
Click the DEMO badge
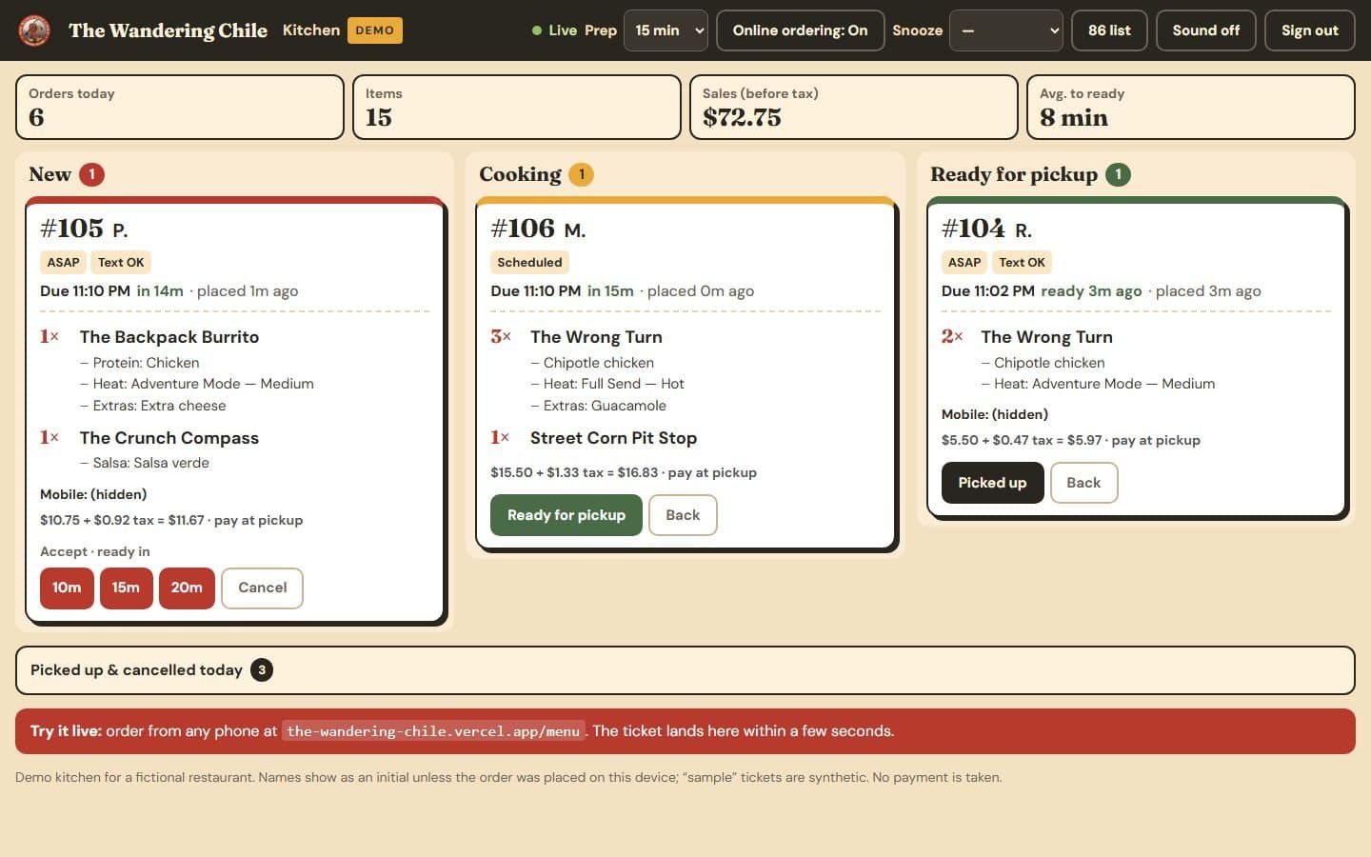[375, 30]
